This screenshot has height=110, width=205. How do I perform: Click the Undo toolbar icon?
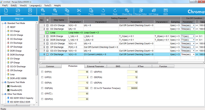coord(103,12)
